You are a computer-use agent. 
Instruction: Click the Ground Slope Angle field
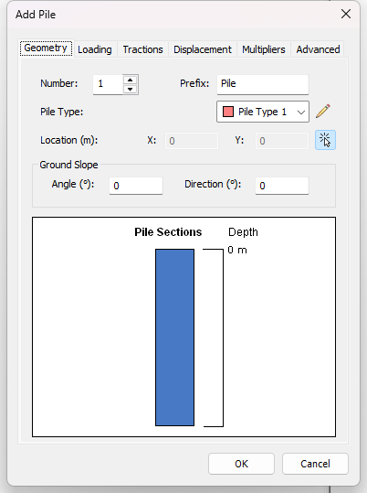coord(136,186)
